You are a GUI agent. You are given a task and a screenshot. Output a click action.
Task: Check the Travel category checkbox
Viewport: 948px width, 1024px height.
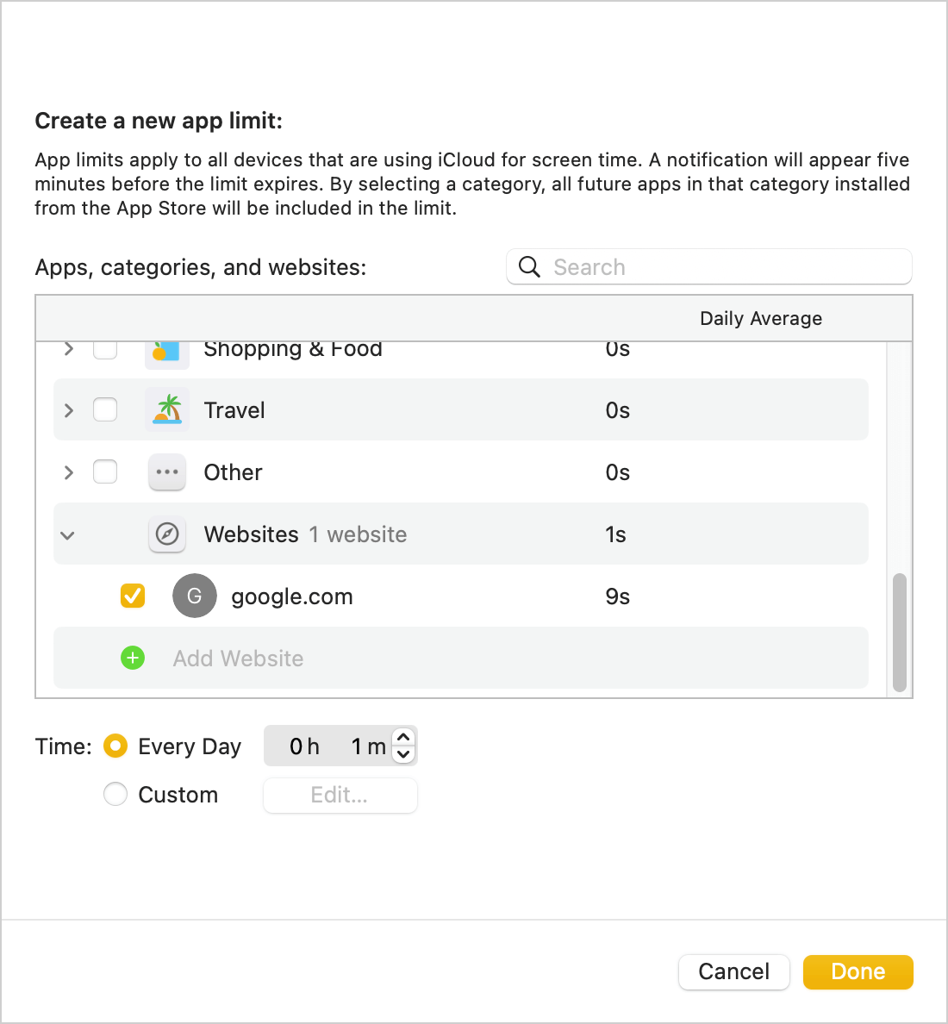pyautogui.click(x=104, y=409)
